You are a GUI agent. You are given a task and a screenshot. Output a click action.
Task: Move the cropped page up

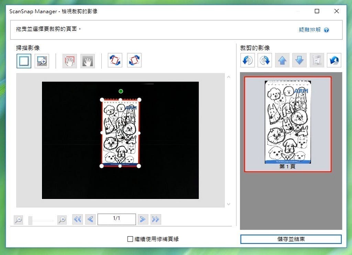click(x=282, y=60)
